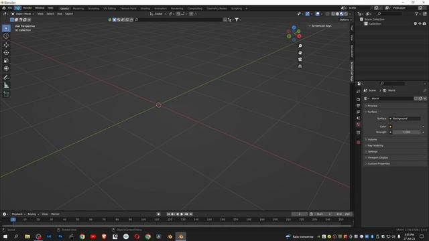Open the Help menu
The width and height of the screenshot is (429, 241).
pyautogui.click(x=51, y=8)
